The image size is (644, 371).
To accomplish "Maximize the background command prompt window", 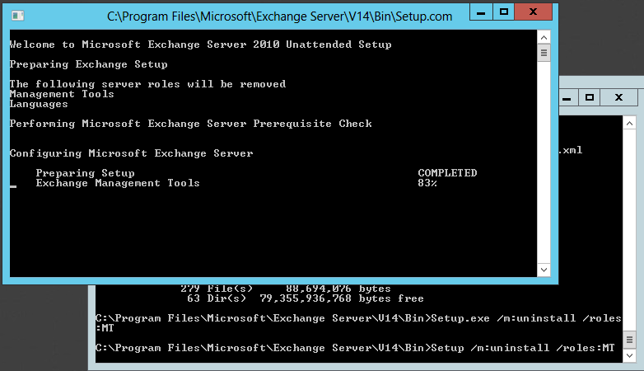I will pyautogui.click(x=588, y=97).
